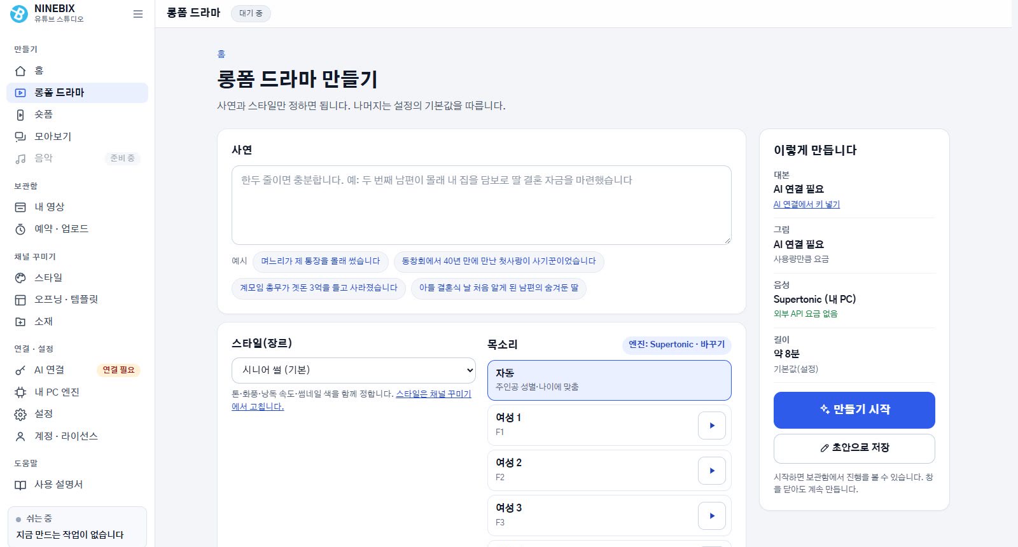Open 모아보기 in the sidebar
1018x547 pixels.
[x=77, y=137]
